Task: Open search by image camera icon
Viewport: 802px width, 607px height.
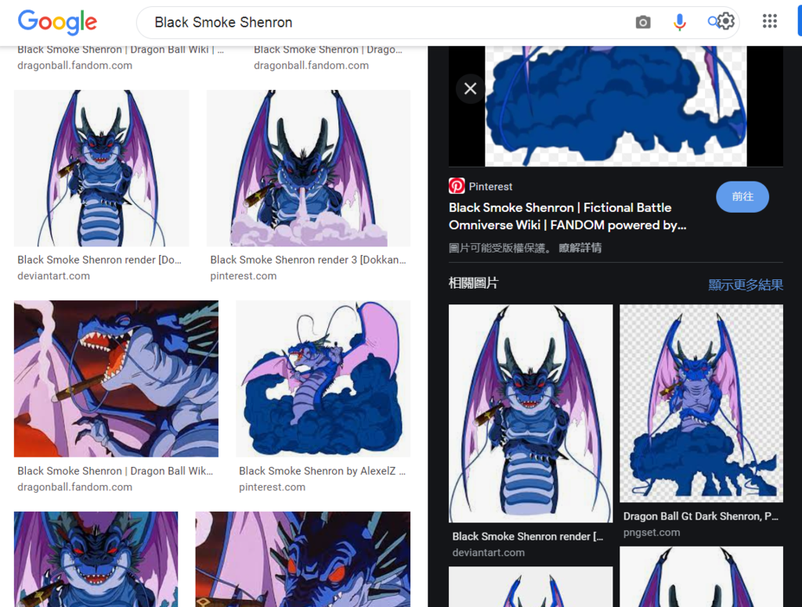Action: (643, 22)
